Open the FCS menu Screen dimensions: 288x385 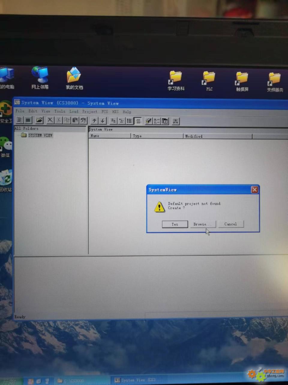pyautogui.click(x=105, y=111)
